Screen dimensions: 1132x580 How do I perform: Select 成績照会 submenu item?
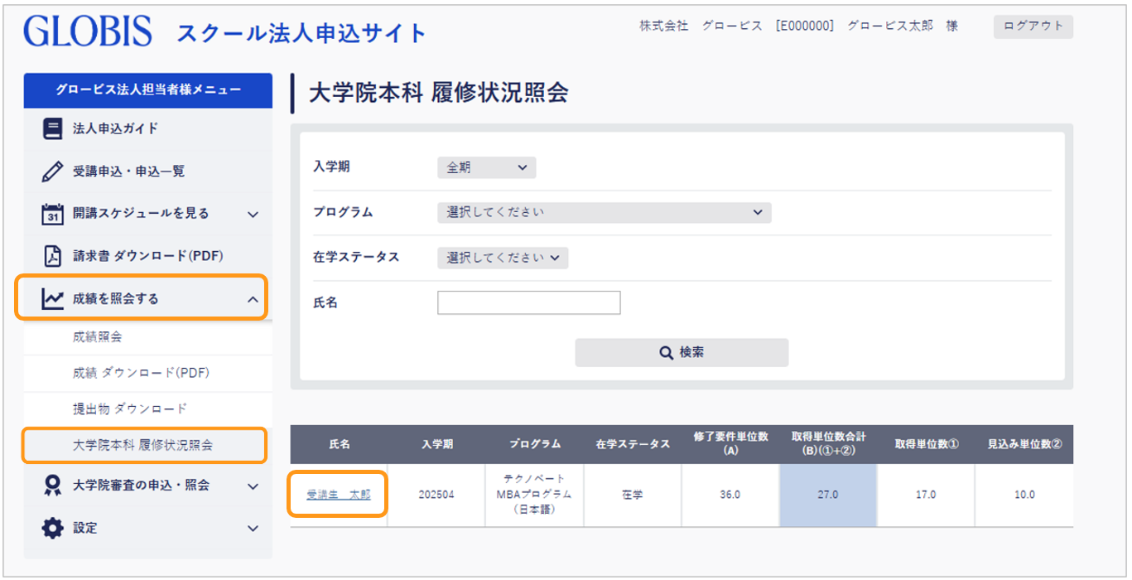tap(148, 337)
